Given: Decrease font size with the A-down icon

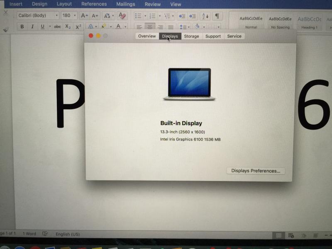Looking at the screenshot, I should click(x=95, y=16).
